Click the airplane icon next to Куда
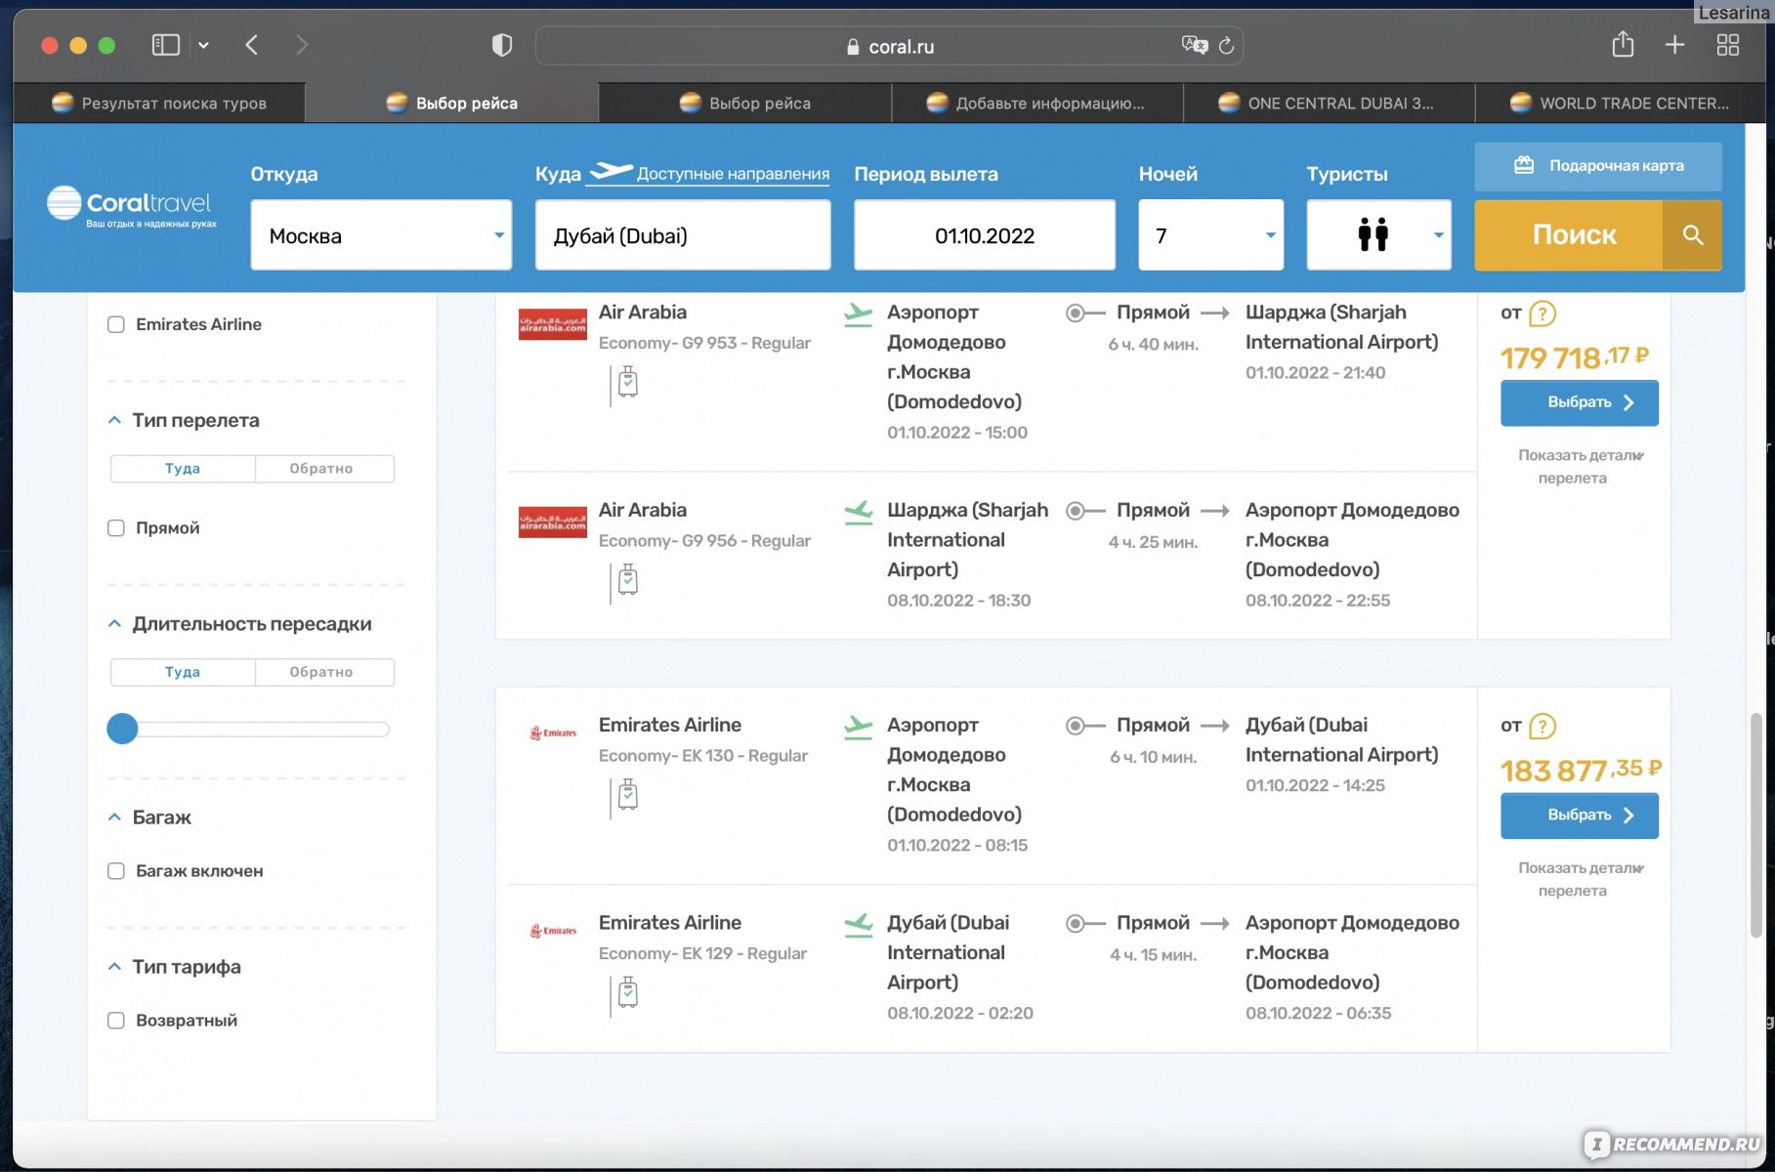This screenshot has height=1172, width=1775. (x=612, y=172)
